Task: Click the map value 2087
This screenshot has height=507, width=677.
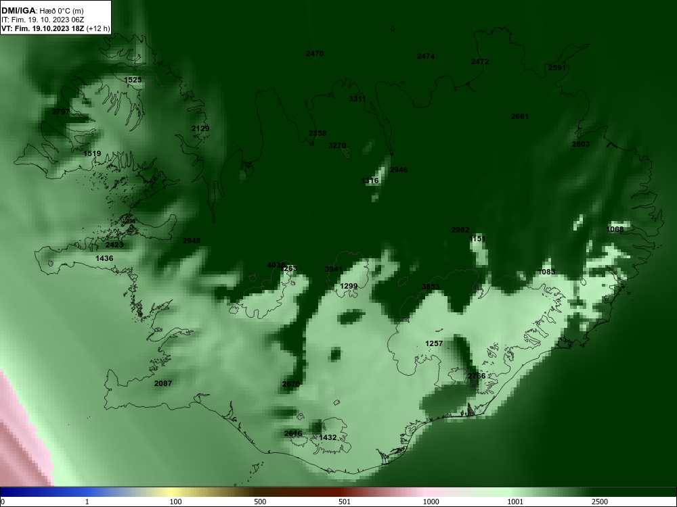Action: pyautogui.click(x=163, y=383)
